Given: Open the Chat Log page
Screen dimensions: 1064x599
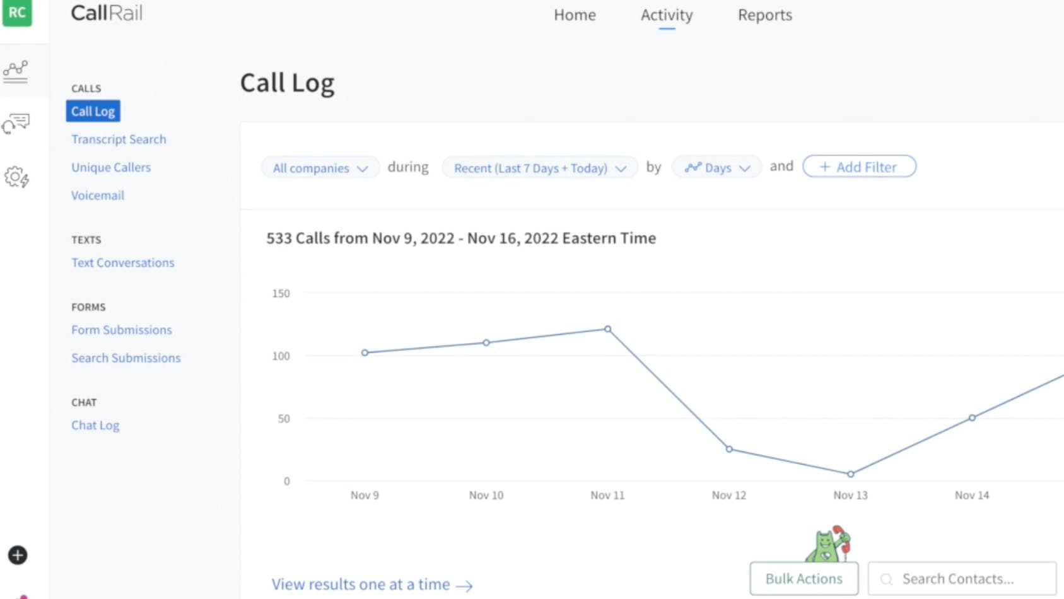Looking at the screenshot, I should click(x=95, y=425).
